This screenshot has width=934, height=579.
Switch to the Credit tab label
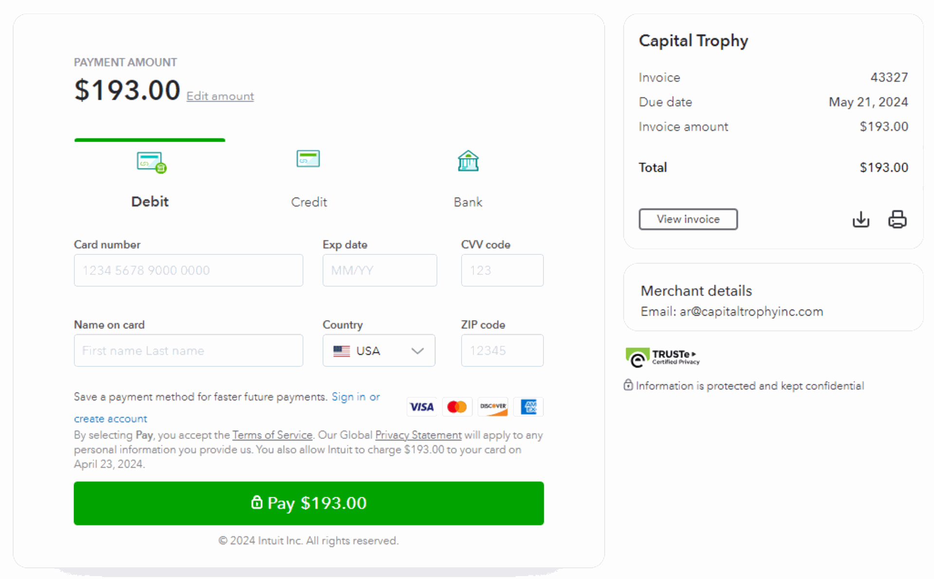[x=309, y=202]
